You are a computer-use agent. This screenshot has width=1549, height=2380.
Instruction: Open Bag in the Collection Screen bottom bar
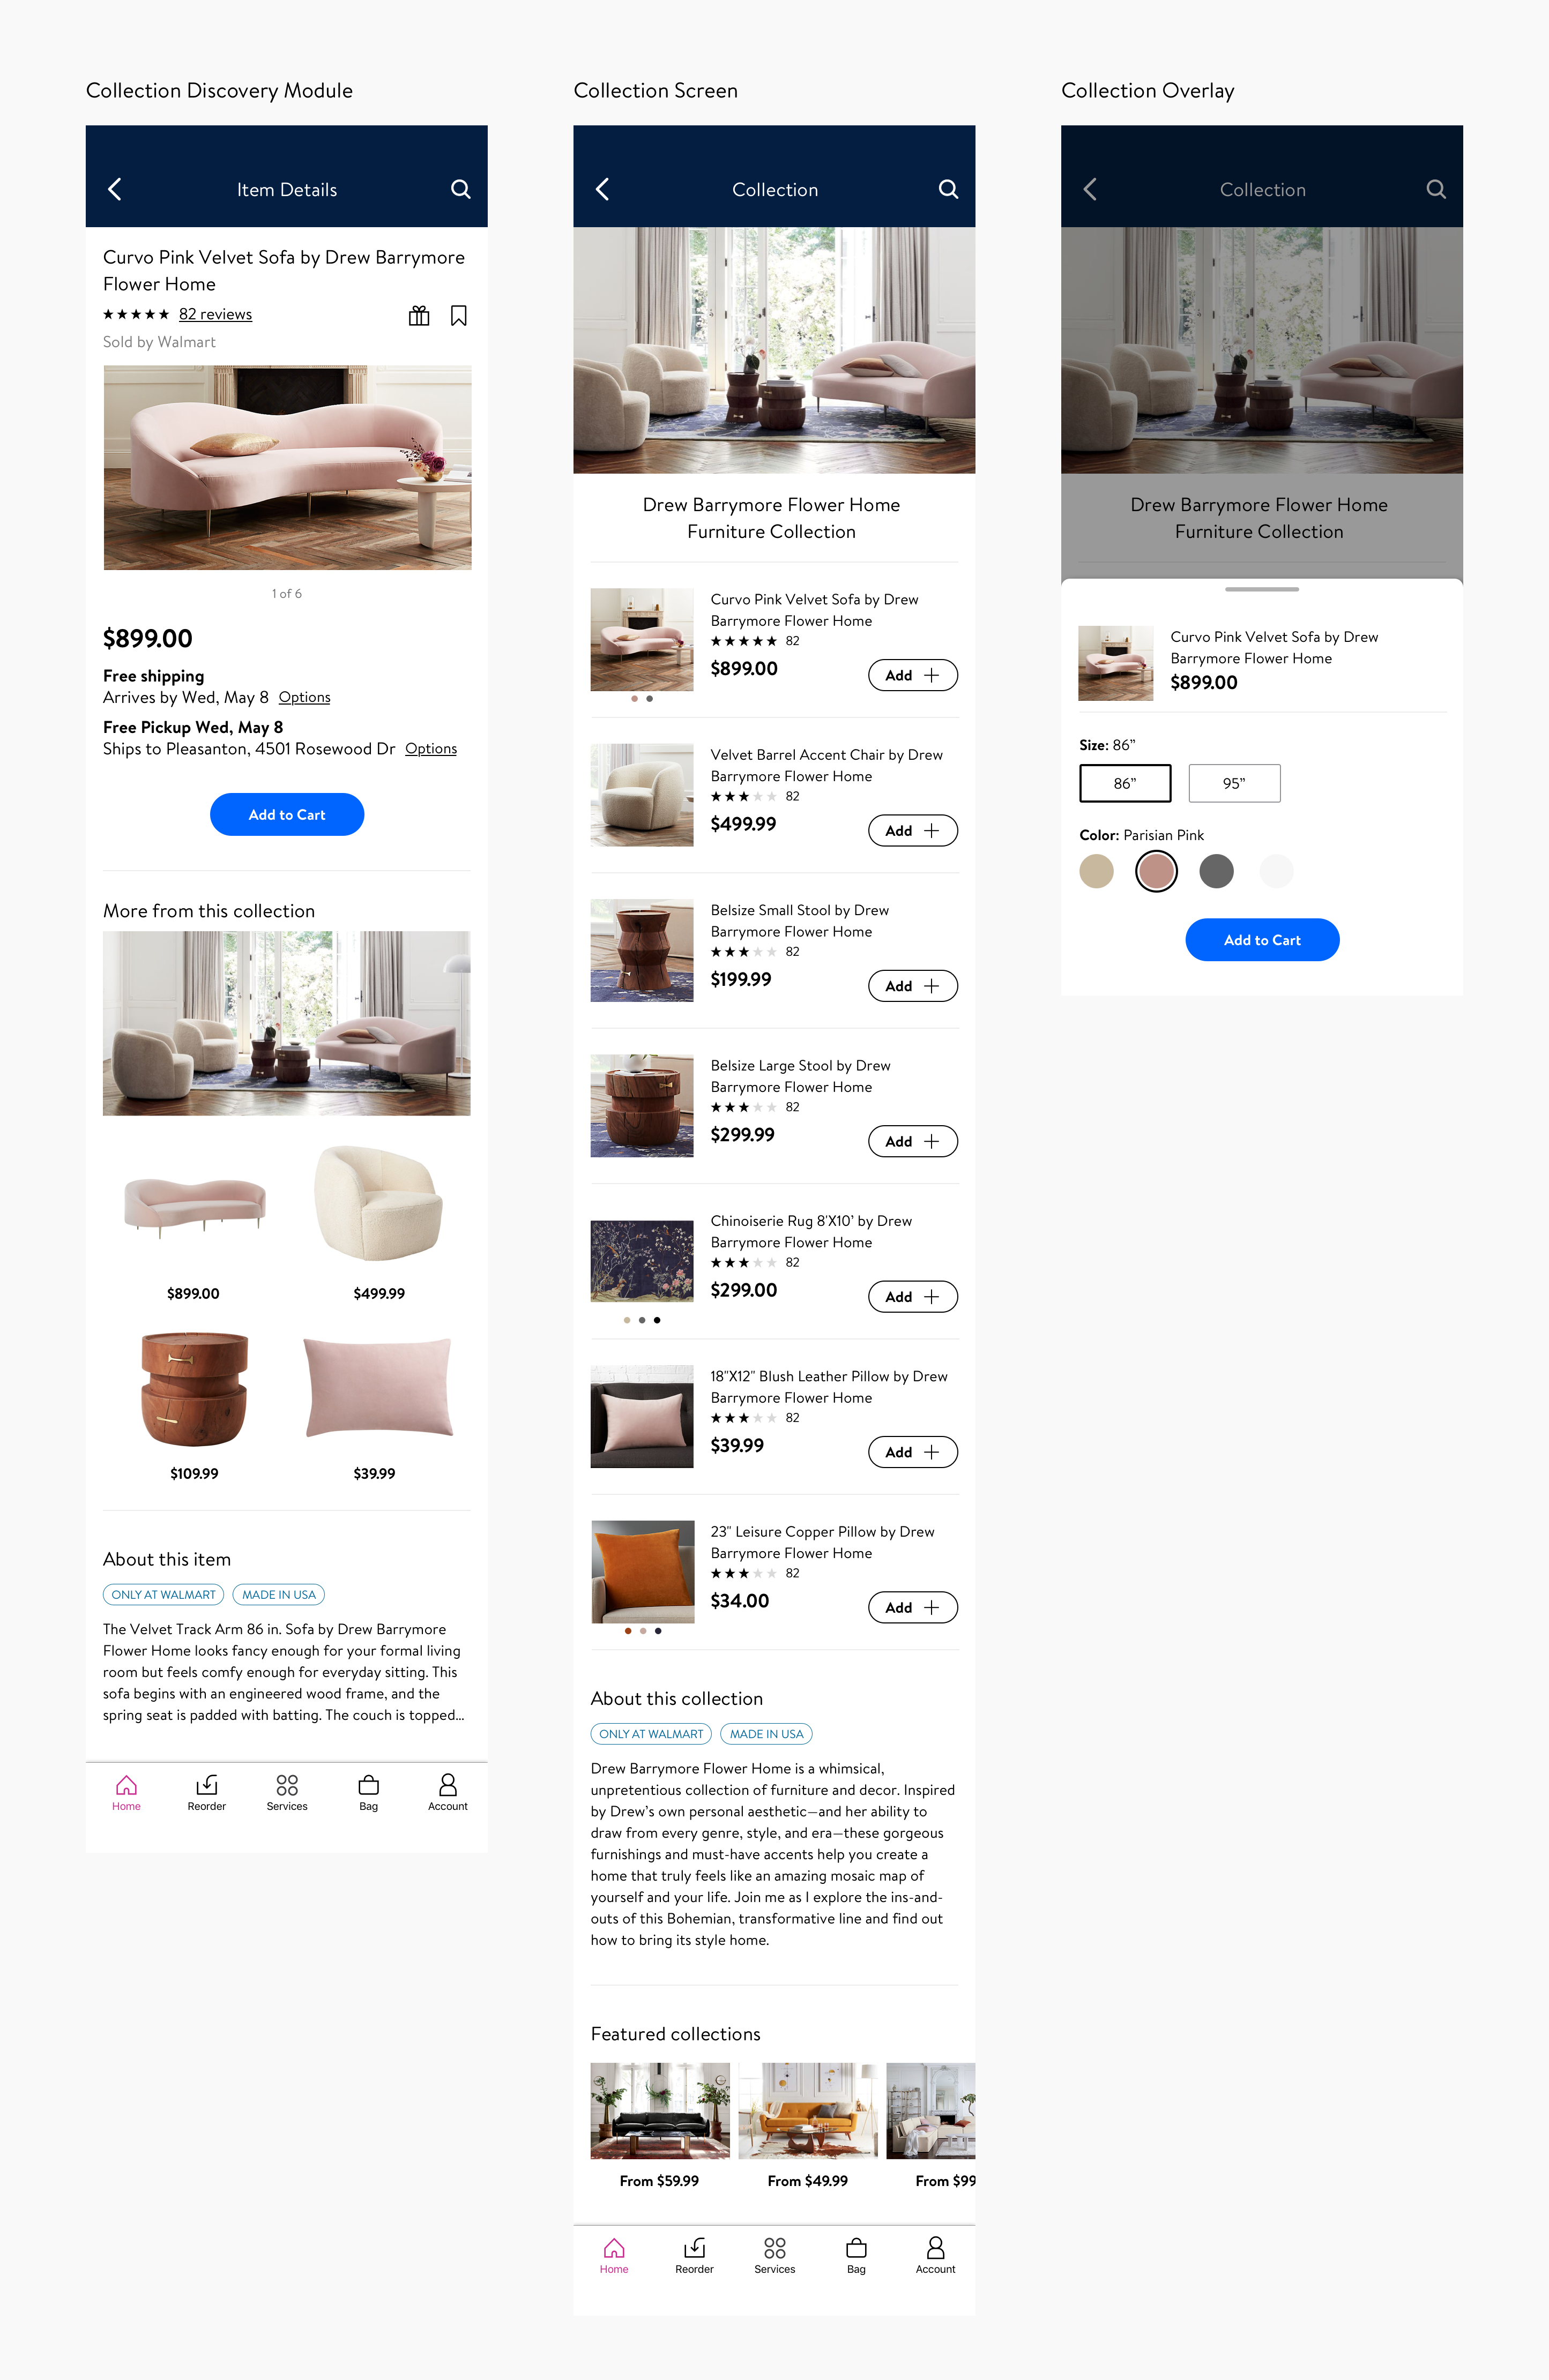click(855, 2255)
